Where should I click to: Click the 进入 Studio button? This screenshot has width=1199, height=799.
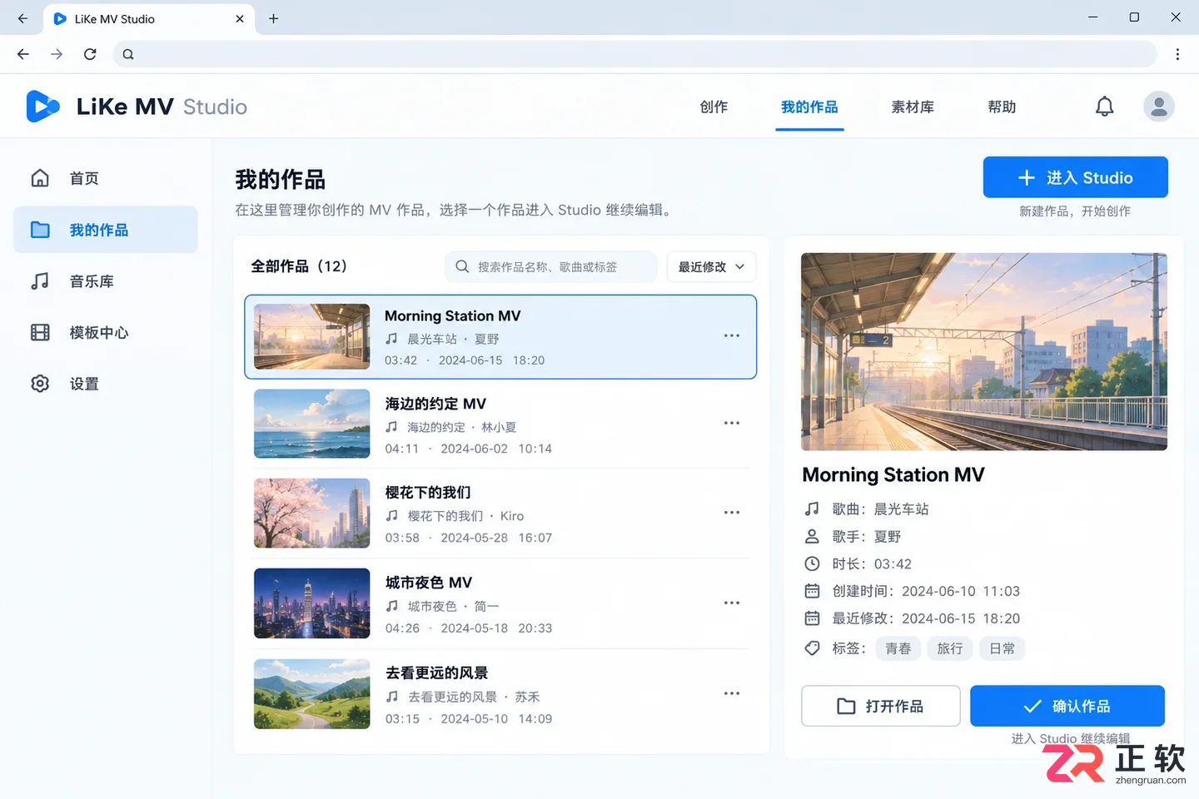click(x=1076, y=177)
